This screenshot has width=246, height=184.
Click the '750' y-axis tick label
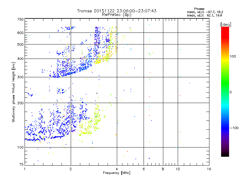[20, 19]
